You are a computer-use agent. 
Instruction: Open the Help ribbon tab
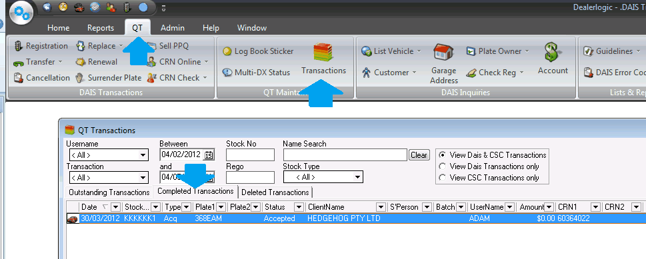coord(211,28)
